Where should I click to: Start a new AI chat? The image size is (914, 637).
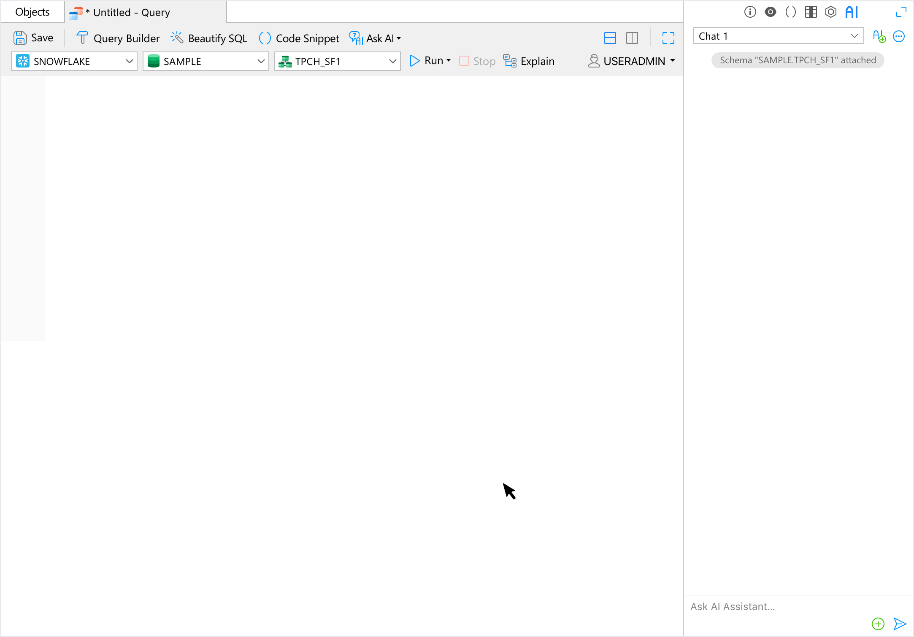879,36
